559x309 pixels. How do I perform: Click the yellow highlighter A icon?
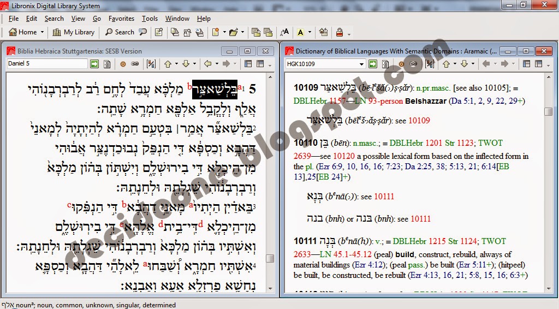(301, 32)
